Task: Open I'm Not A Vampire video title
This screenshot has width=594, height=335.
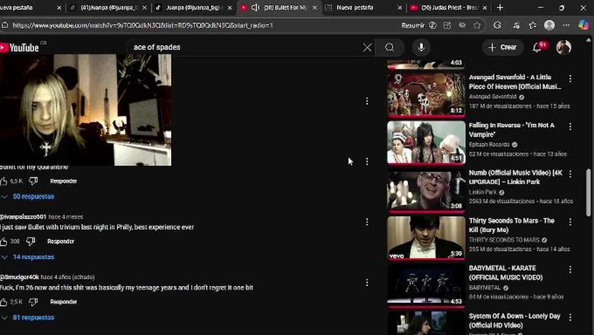Action: point(512,130)
